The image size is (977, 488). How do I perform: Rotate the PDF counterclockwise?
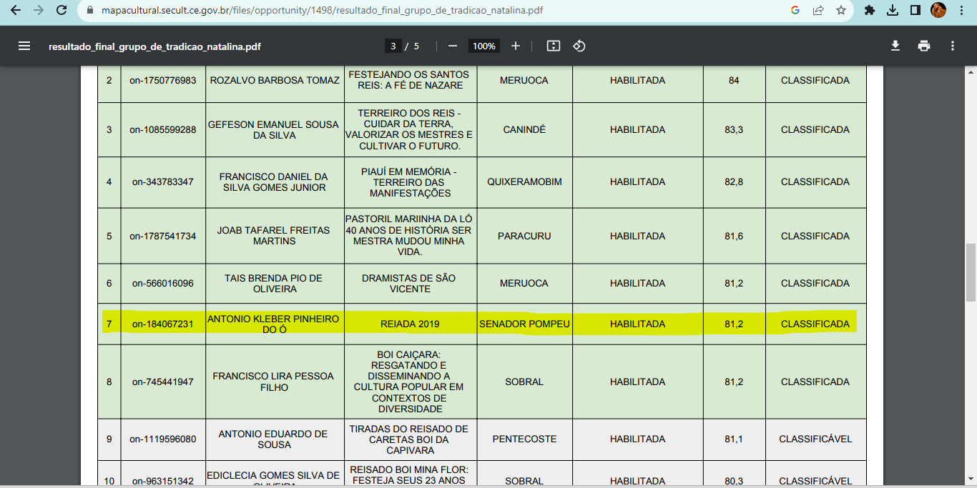click(x=579, y=46)
